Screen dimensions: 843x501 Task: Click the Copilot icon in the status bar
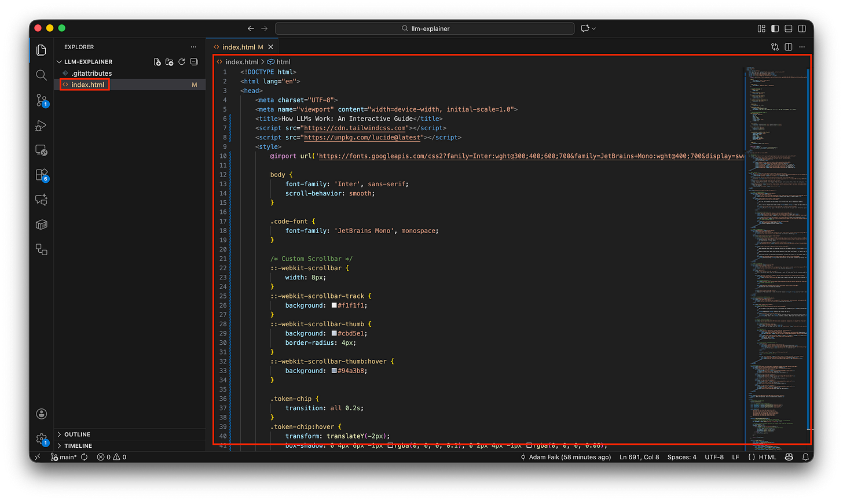(789, 456)
